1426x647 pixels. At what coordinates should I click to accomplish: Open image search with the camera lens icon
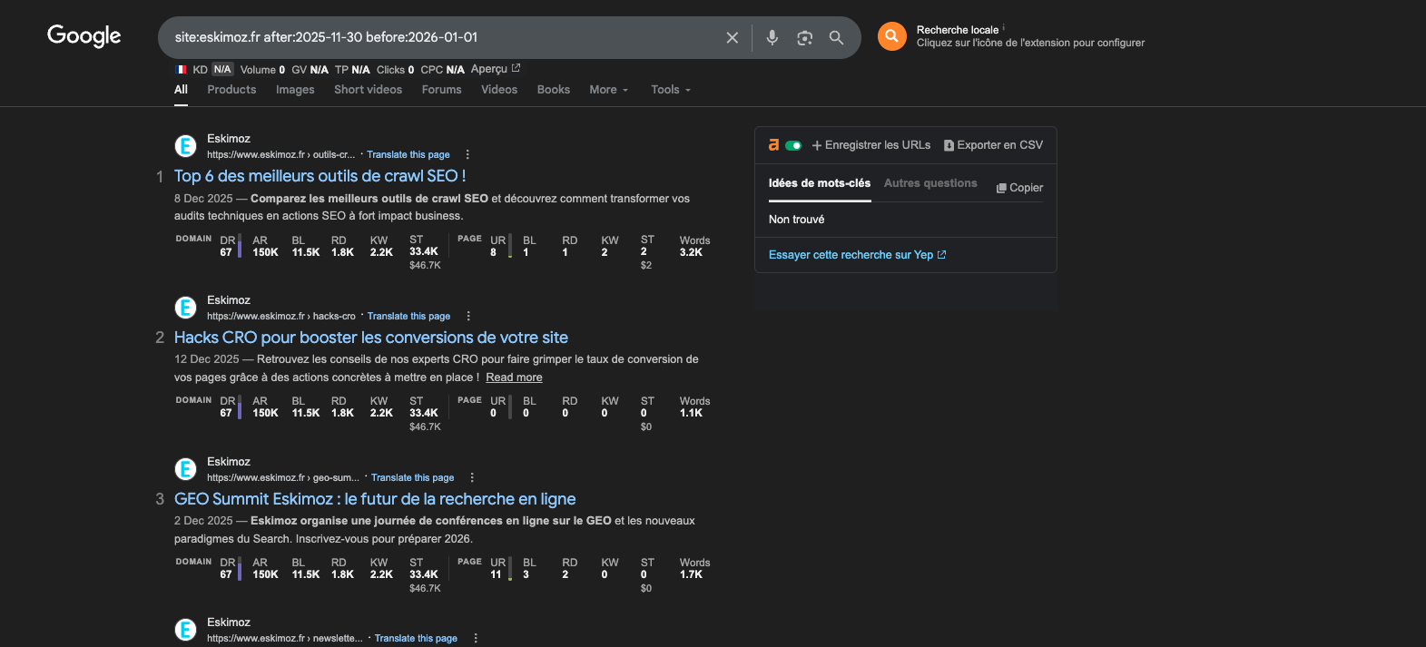(804, 37)
